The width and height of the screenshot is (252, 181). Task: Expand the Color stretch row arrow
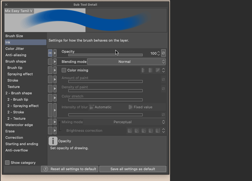55,98
